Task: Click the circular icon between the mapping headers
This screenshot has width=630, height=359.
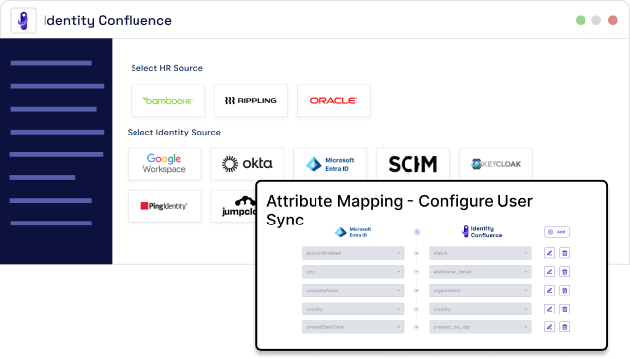Action: 417,232
